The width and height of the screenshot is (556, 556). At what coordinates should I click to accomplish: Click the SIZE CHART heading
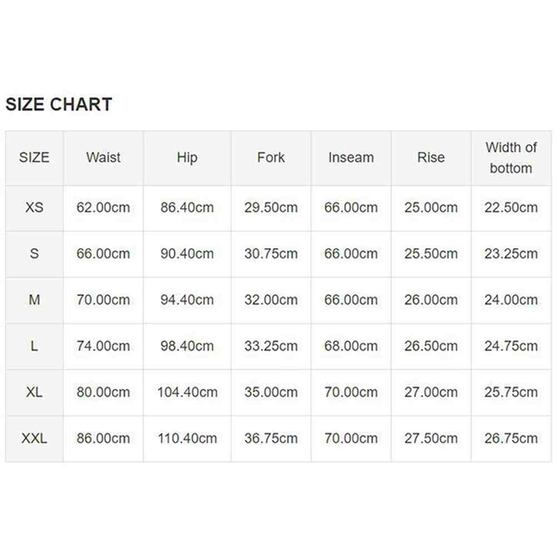pos(59,105)
